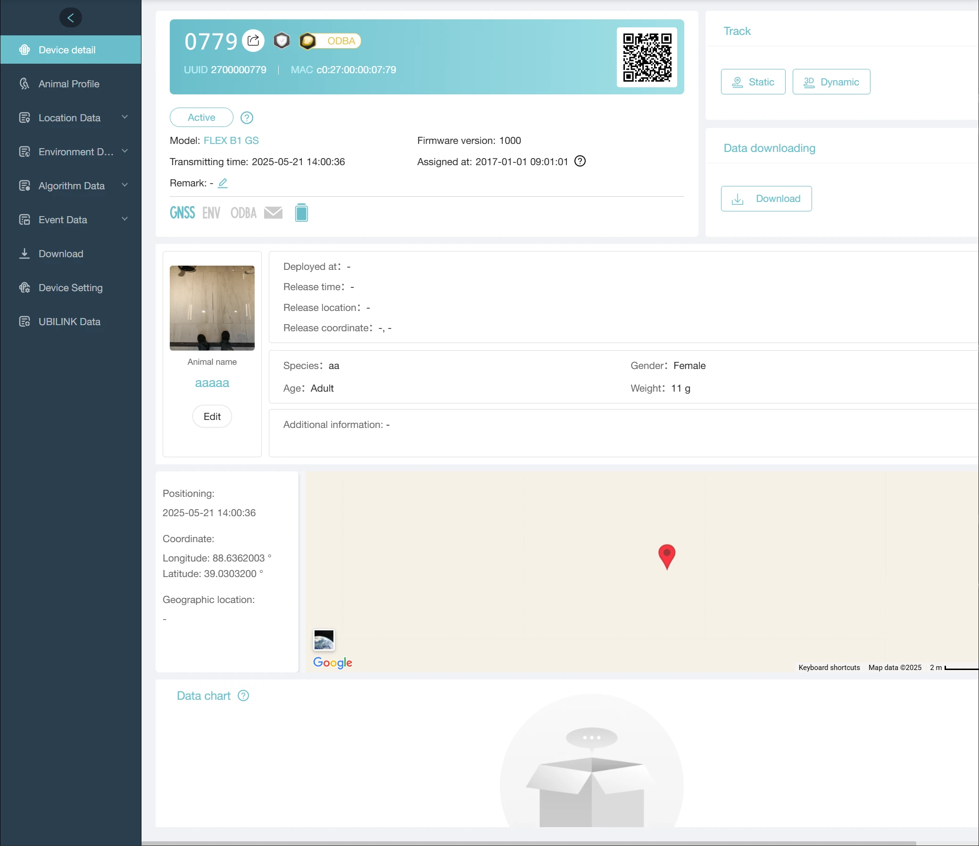Viewport: 979px width, 846px height.
Task: Click the QR code image
Action: coord(647,57)
